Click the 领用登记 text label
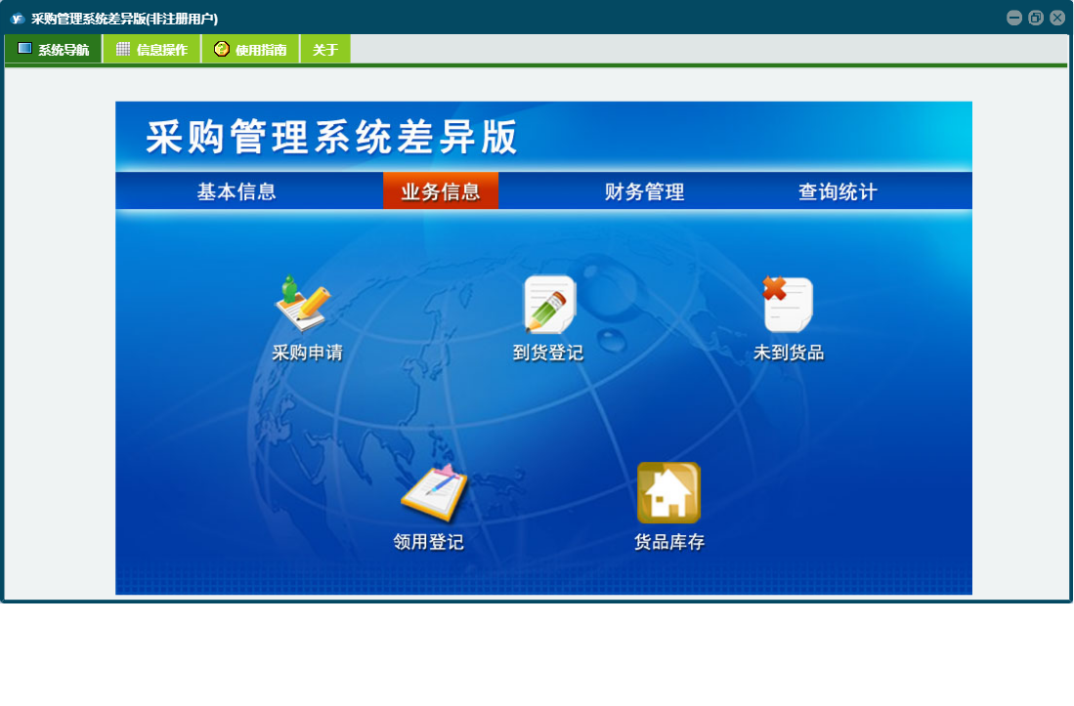 (x=428, y=542)
